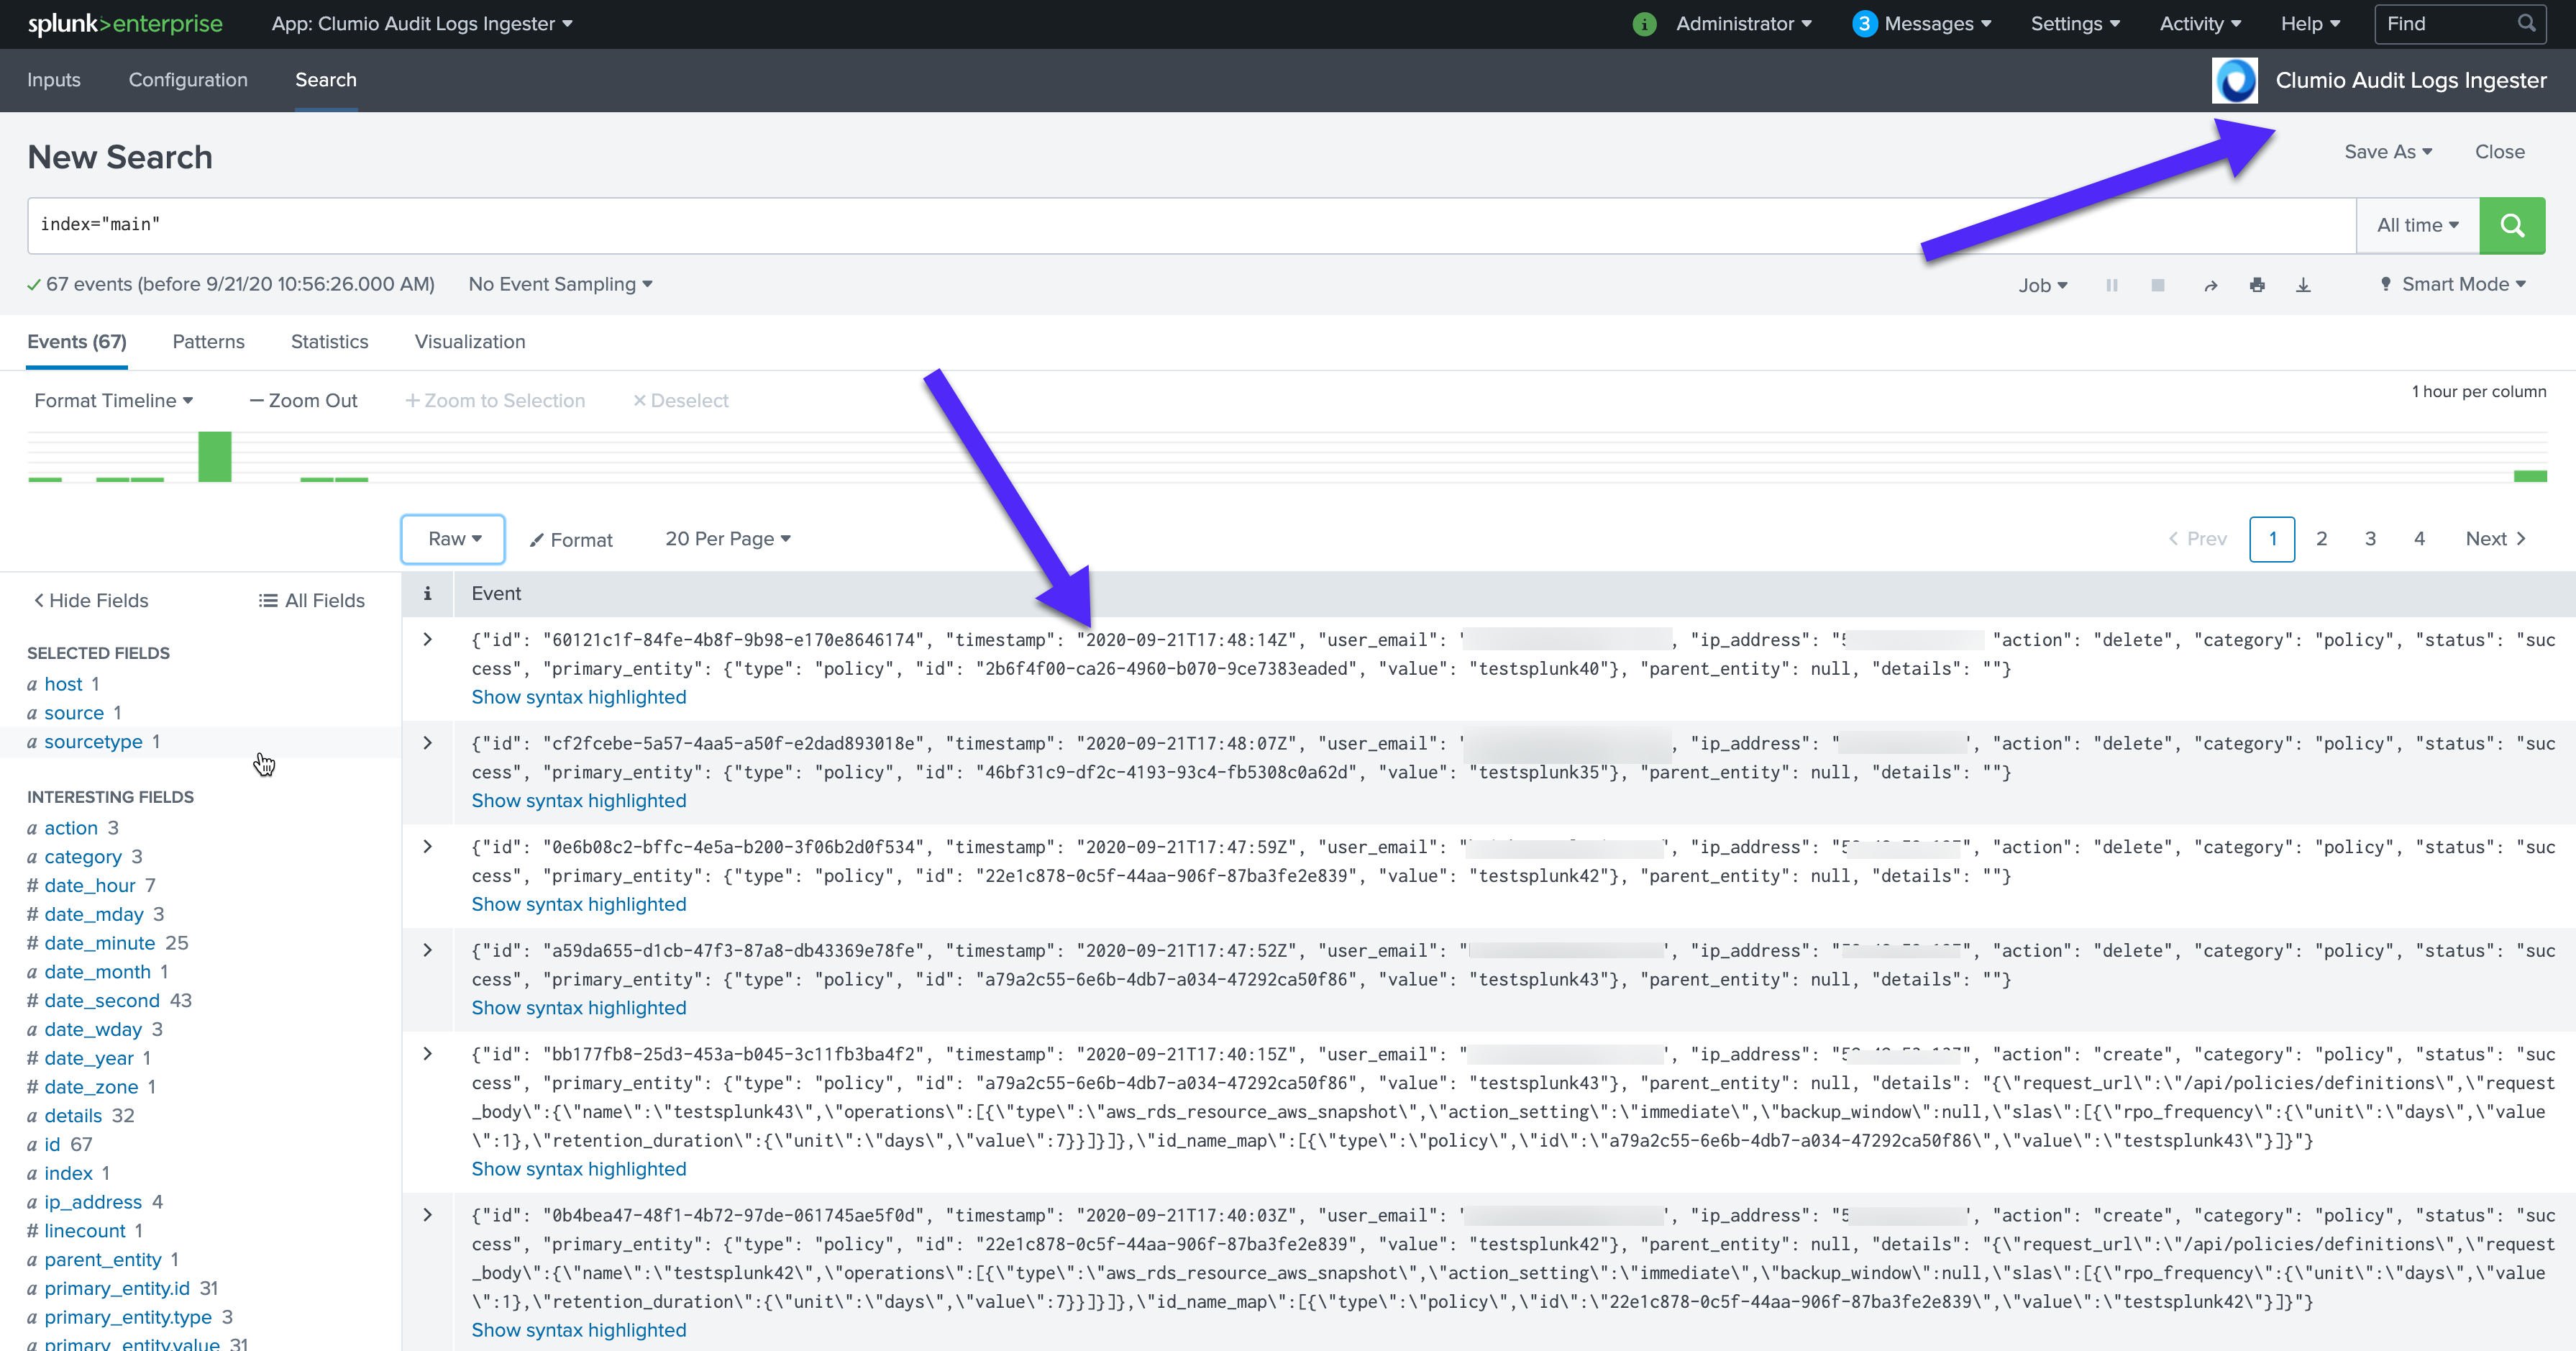Open the Activity menu
This screenshot has height=1351, width=2576.
click(2200, 24)
